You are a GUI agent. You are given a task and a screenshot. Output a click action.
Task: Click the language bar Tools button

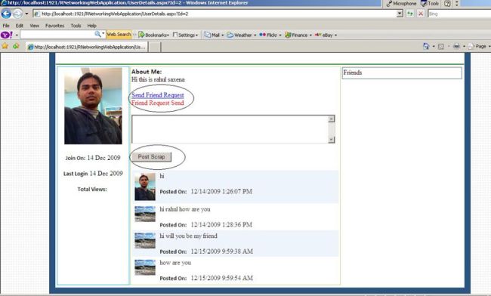tap(429, 4)
